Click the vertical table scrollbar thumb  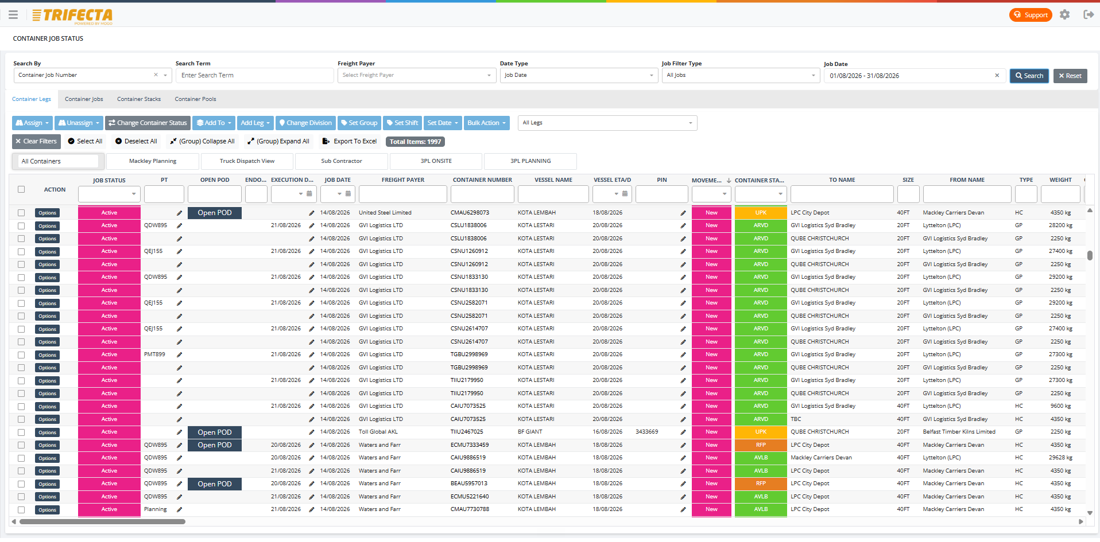[1090, 255]
